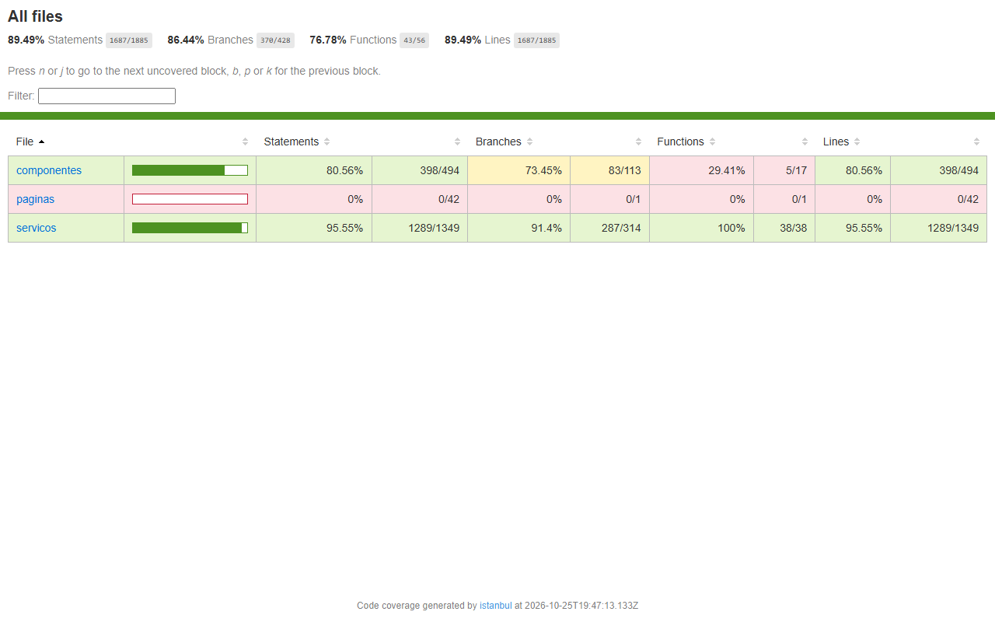Click the servicos coverage progress bar
Viewport: 995px width, 622px height.
pyautogui.click(x=190, y=228)
